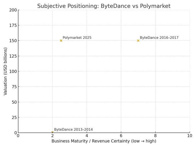Click the x-axis tick label 10
The image size is (196, 147).
(190, 136)
